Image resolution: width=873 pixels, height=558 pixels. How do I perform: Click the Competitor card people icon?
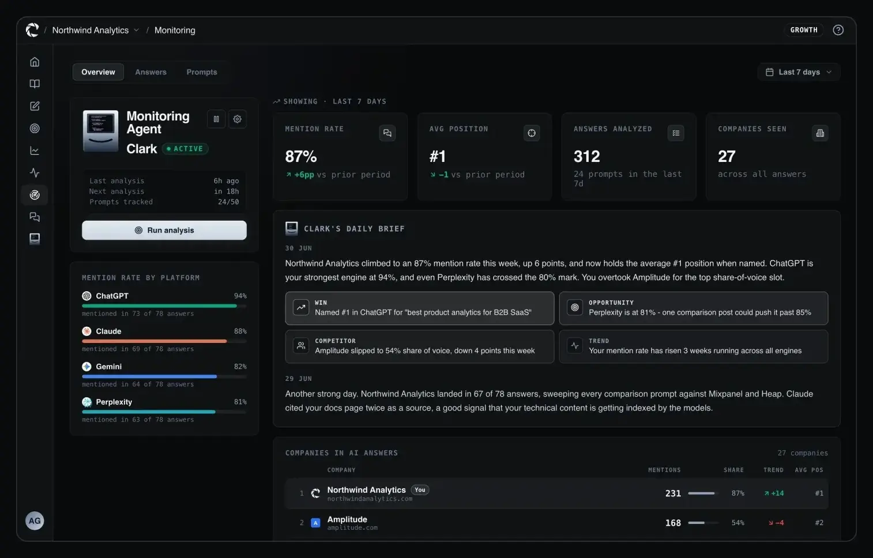[301, 346]
